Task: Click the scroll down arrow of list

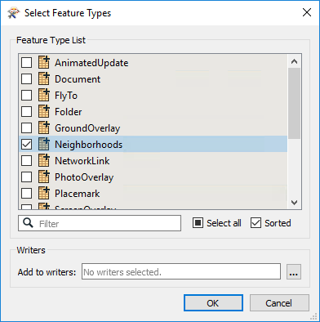Action: pos(294,203)
